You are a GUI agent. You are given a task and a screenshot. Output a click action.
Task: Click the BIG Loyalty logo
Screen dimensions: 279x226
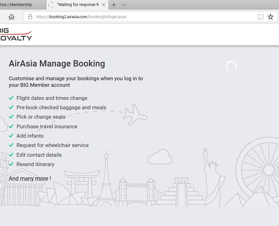click(x=16, y=34)
